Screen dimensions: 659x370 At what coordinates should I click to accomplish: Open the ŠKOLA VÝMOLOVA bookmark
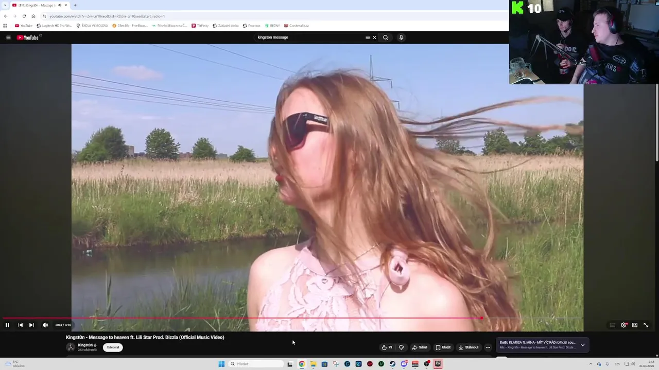coord(92,25)
